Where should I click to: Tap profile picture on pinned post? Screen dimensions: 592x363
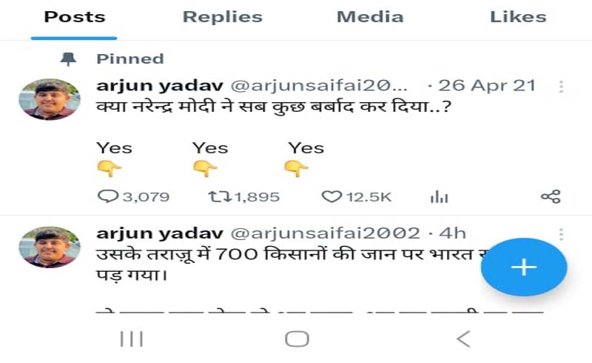[49, 99]
